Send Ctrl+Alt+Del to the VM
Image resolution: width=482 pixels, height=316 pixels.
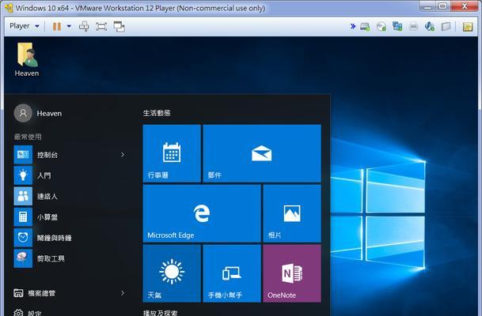coord(84,26)
